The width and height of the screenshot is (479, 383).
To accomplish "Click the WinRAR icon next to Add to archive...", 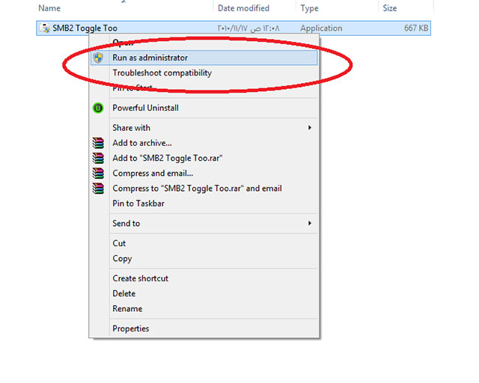I will tap(98, 143).
